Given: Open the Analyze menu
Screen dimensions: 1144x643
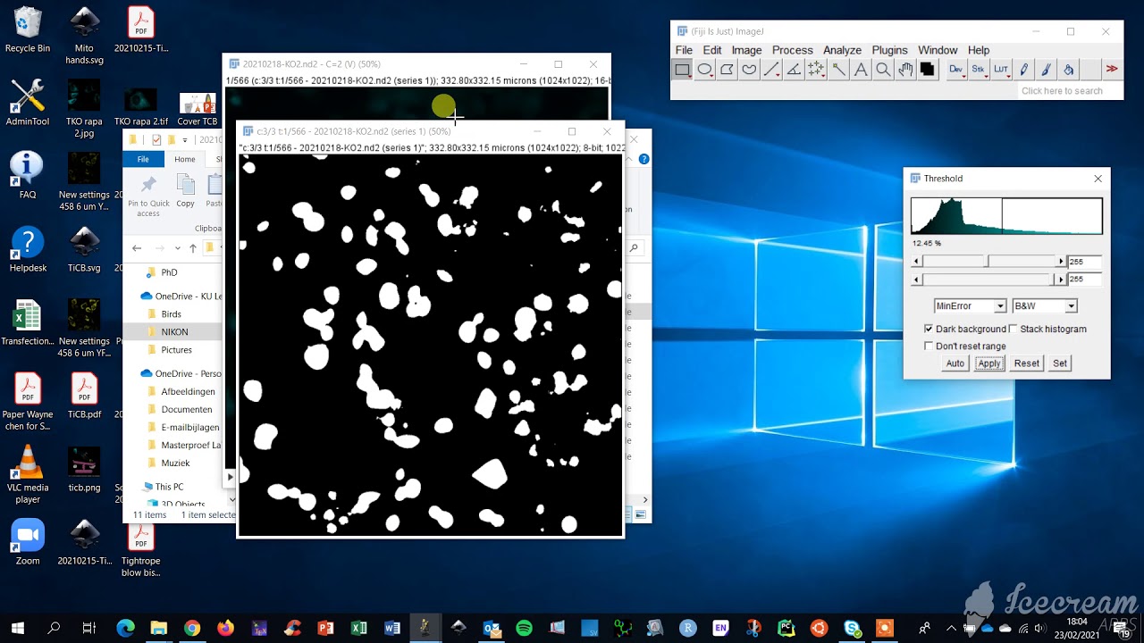Looking at the screenshot, I should click(x=842, y=50).
